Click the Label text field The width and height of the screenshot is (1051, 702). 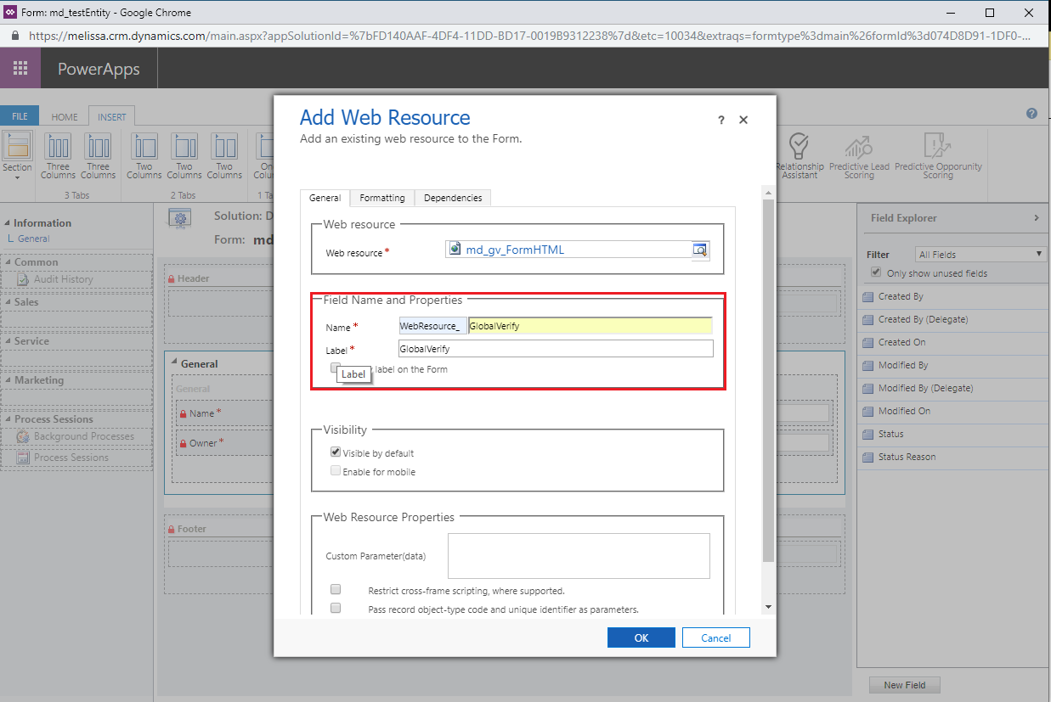click(x=556, y=349)
